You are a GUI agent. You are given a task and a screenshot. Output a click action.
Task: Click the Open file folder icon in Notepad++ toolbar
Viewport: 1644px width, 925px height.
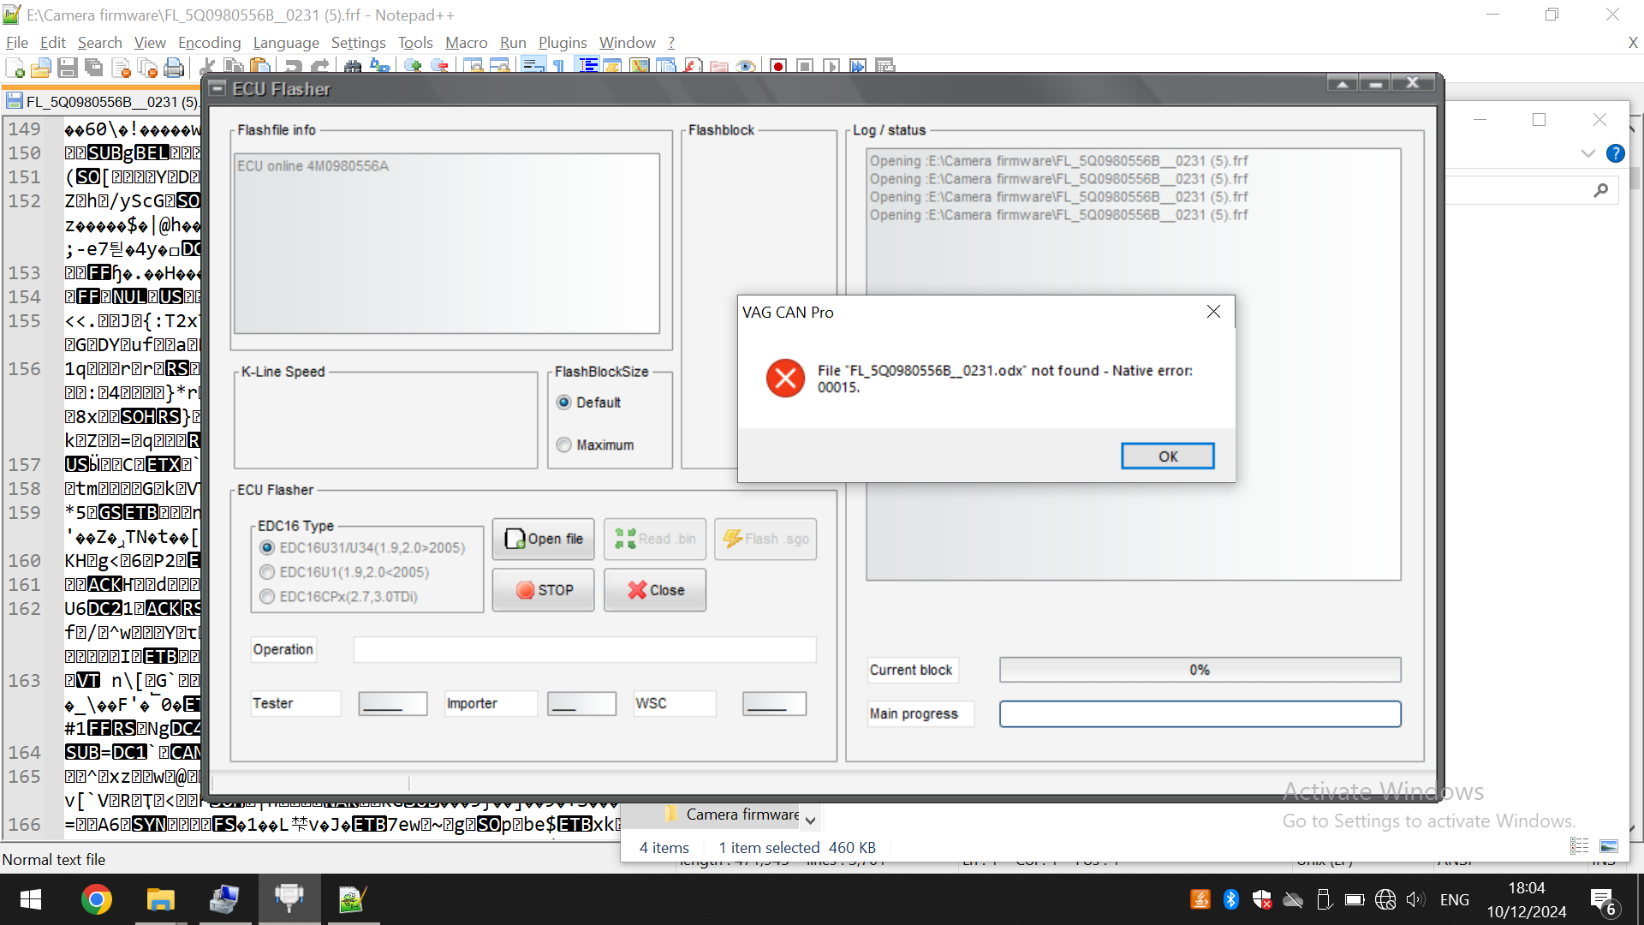[41, 67]
